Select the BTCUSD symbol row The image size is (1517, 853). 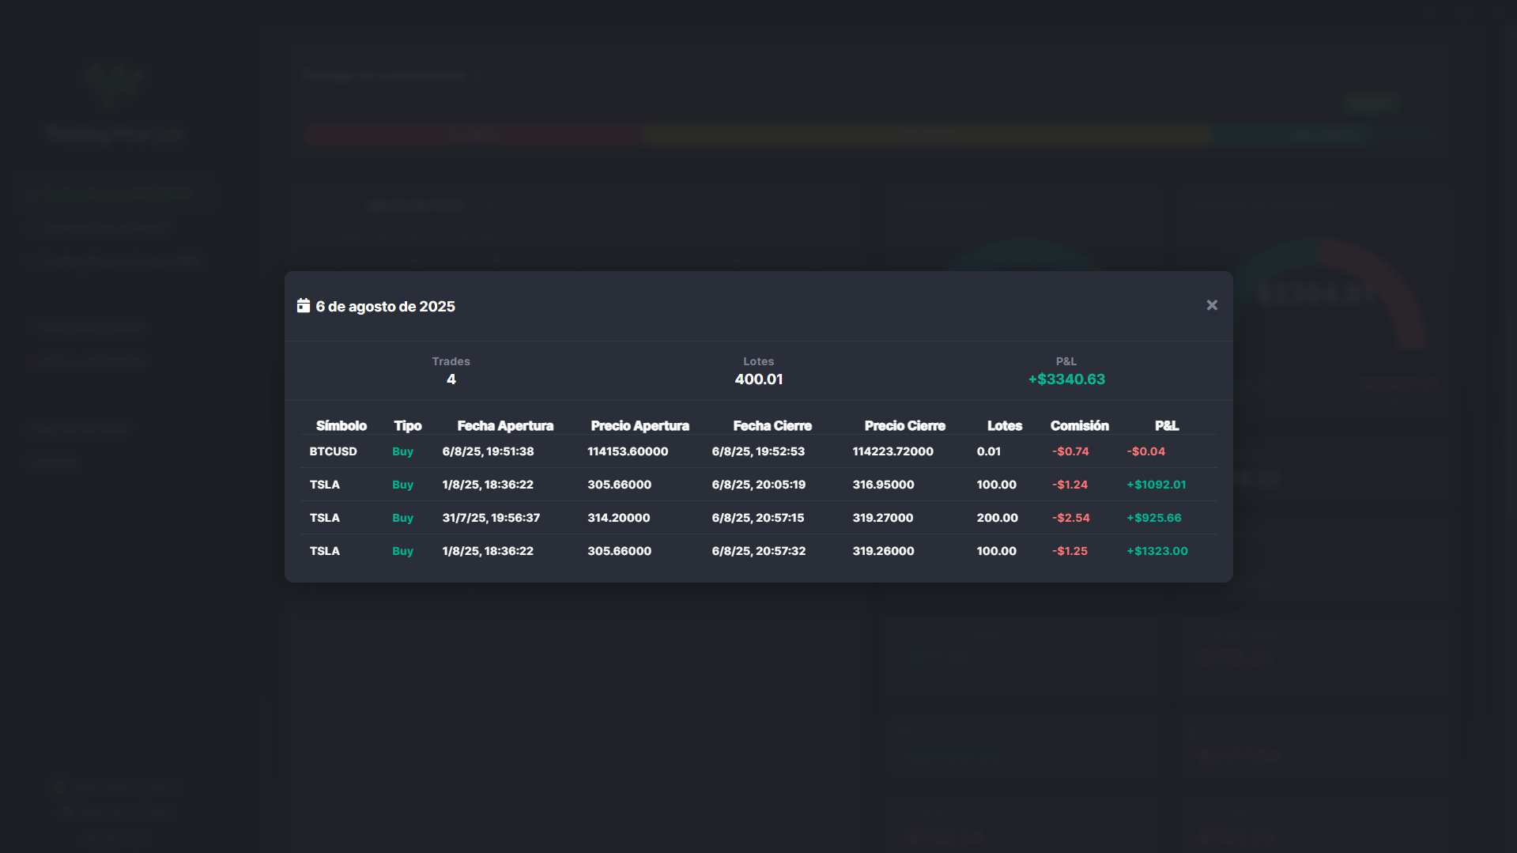point(333,451)
